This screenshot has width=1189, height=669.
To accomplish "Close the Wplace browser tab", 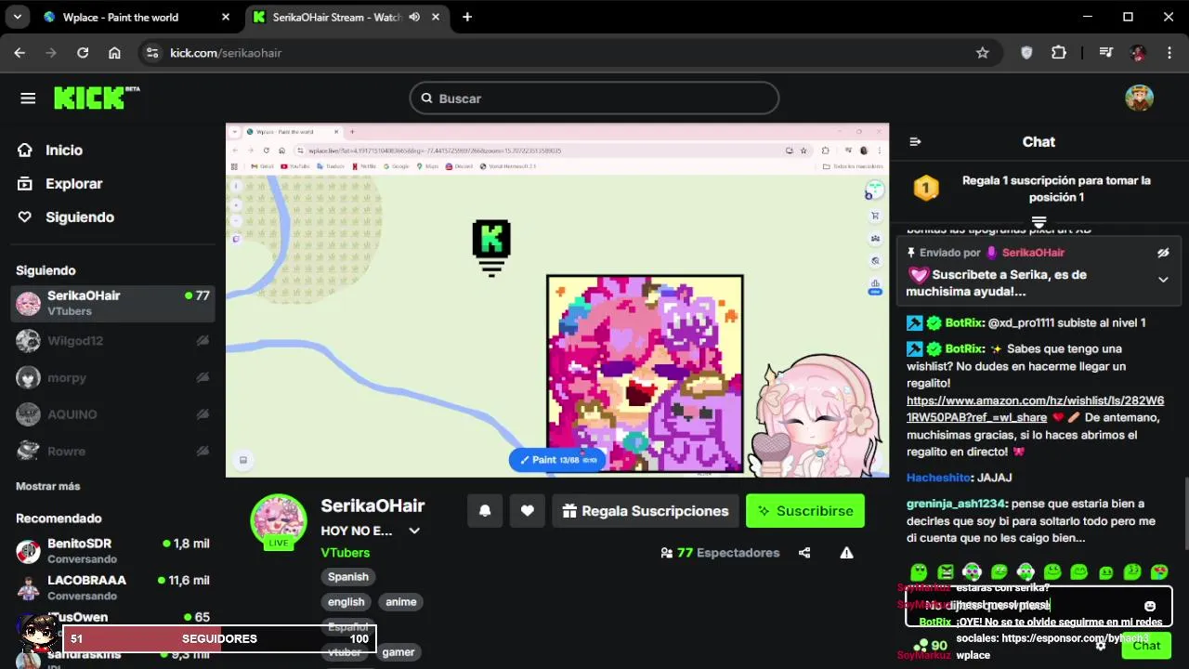I will pos(226,17).
